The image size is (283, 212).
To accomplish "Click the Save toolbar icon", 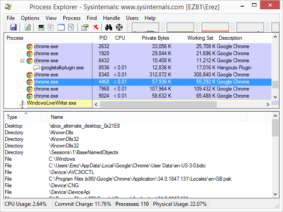I will pos(13,27).
